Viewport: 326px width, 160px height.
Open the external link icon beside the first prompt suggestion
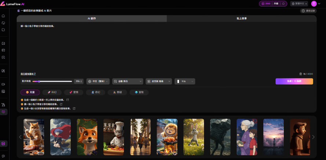[x=67, y=100]
